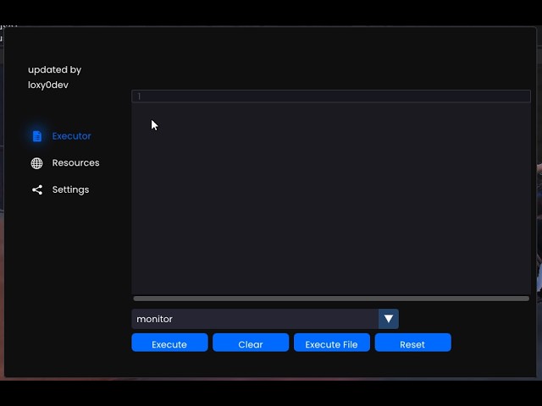
Task: Click the Execute File button
Action: tap(332, 343)
